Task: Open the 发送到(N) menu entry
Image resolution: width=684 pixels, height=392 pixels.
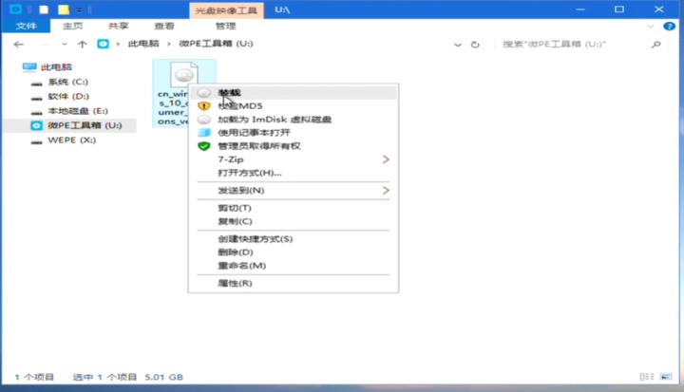Action: point(294,191)
